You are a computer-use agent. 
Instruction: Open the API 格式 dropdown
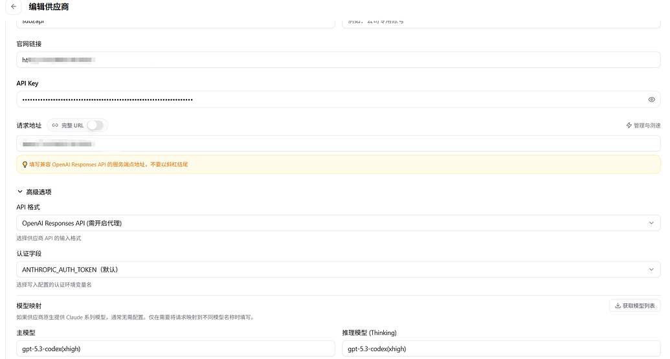point(339,223)
